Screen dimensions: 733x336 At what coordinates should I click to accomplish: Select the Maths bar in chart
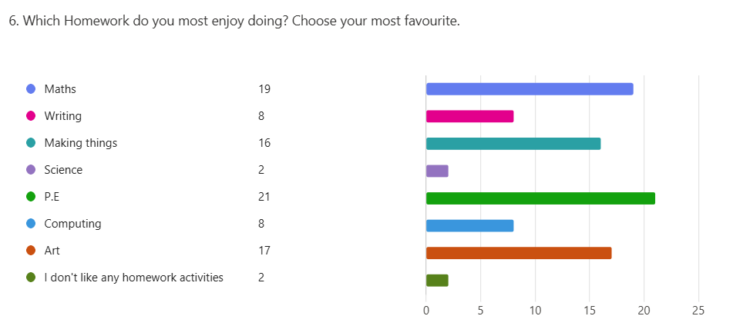pos(530,89)
